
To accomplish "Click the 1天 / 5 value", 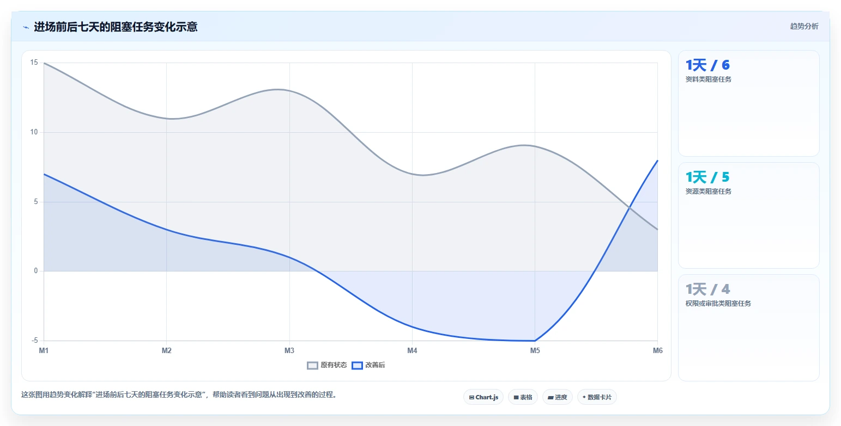I will [707, 177].
